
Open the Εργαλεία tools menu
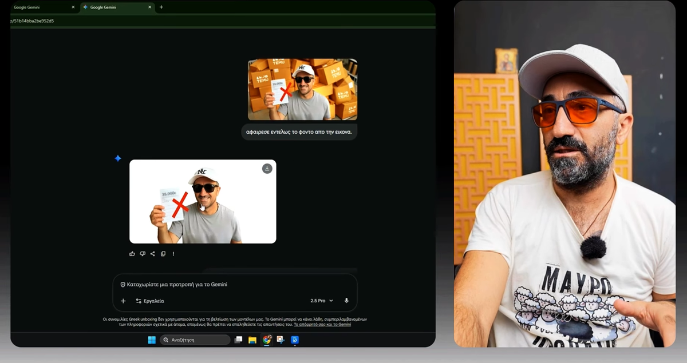coord(150,301)
